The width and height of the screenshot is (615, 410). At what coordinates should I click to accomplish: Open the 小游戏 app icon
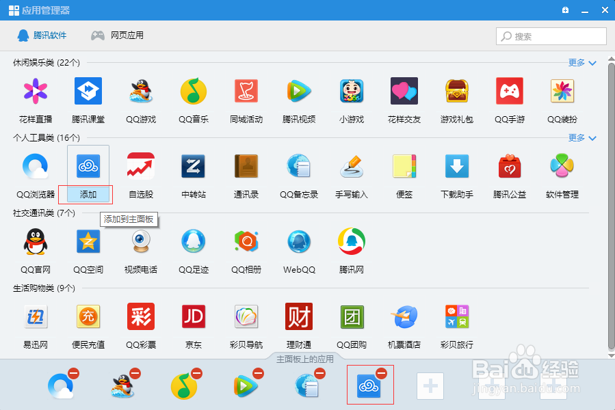tap(352, 91)
